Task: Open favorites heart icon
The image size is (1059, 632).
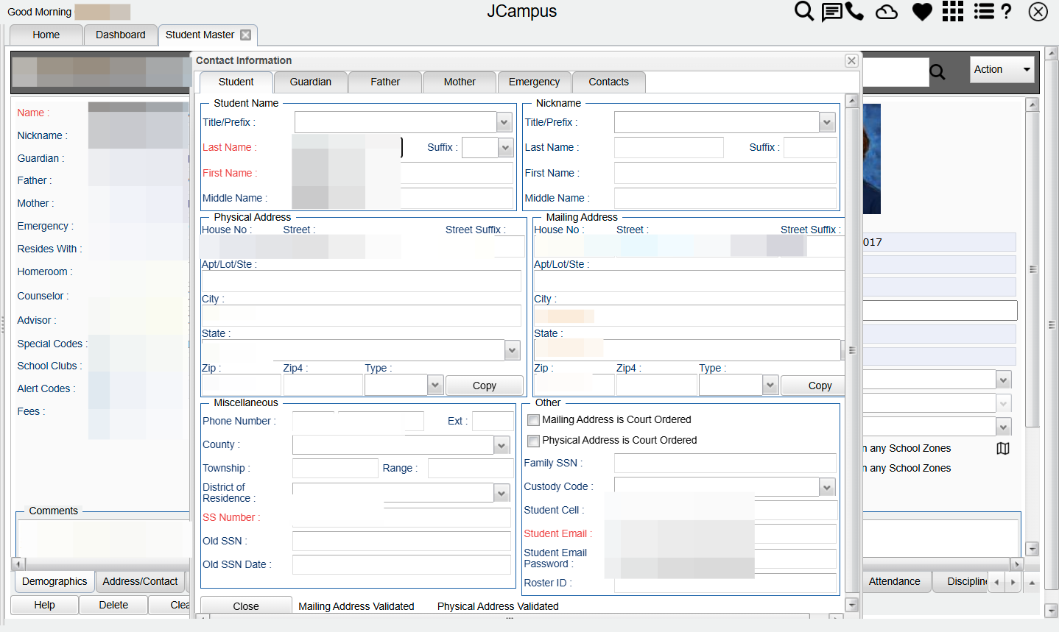Action: pos(922,12)
